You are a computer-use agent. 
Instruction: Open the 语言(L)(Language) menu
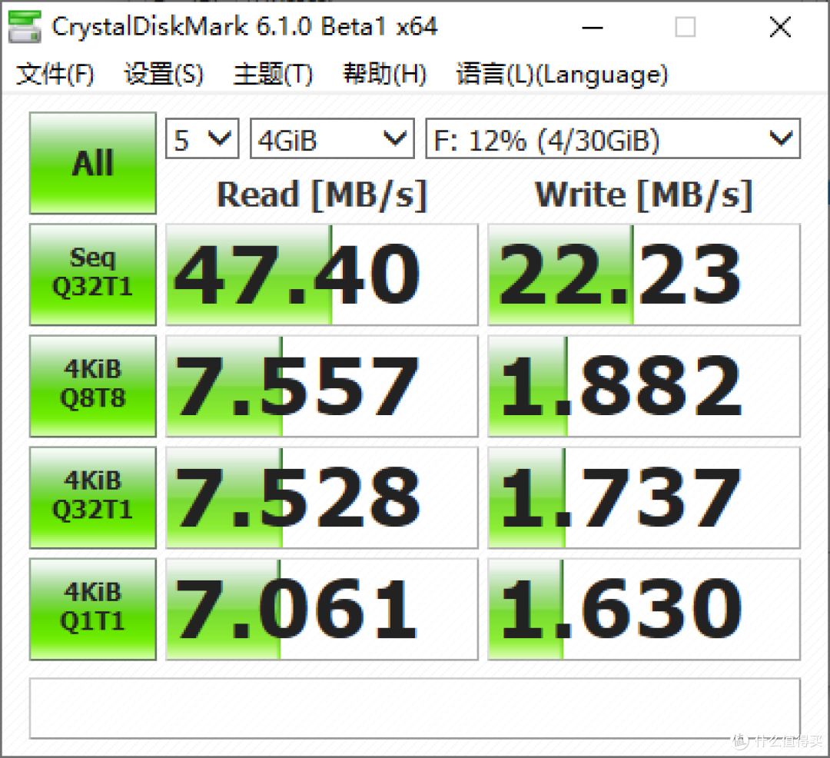(562, 74)
